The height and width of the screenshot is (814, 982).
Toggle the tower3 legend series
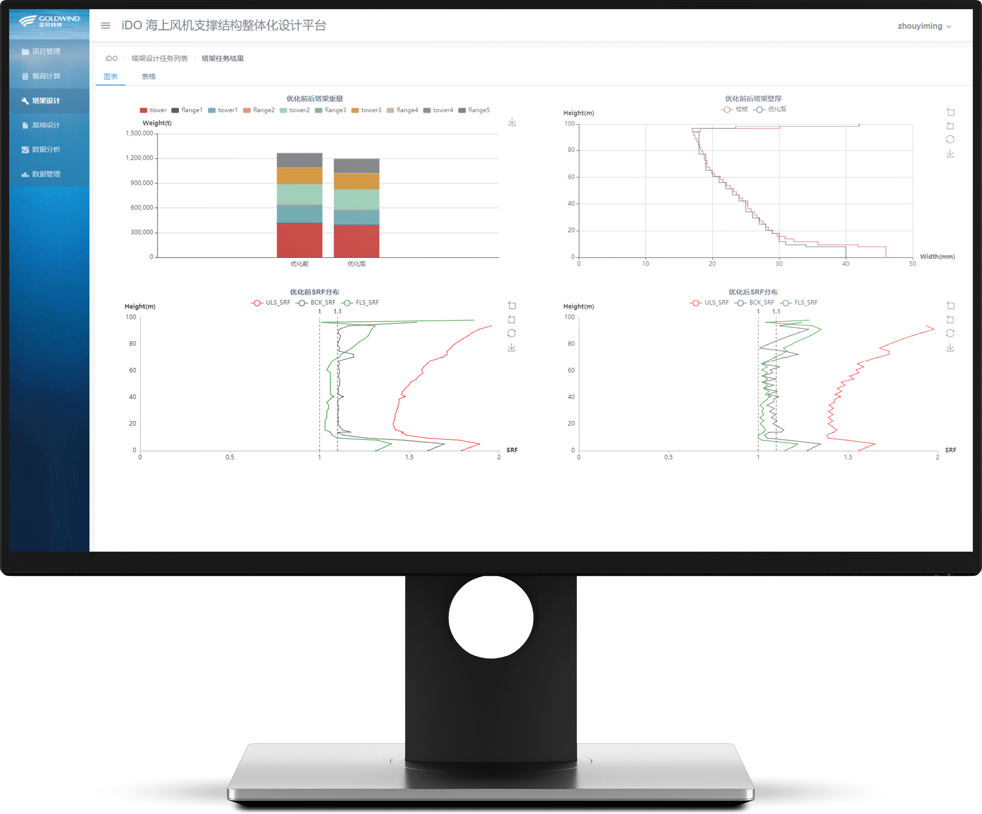coord(366,111)
